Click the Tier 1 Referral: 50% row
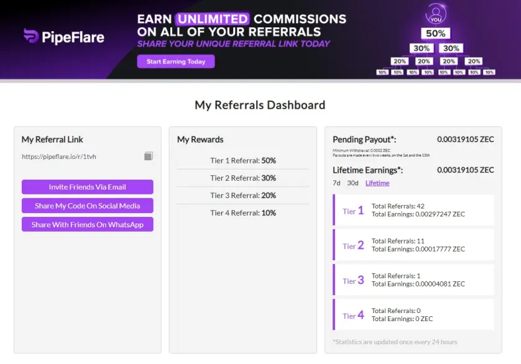 click(243, 160)
